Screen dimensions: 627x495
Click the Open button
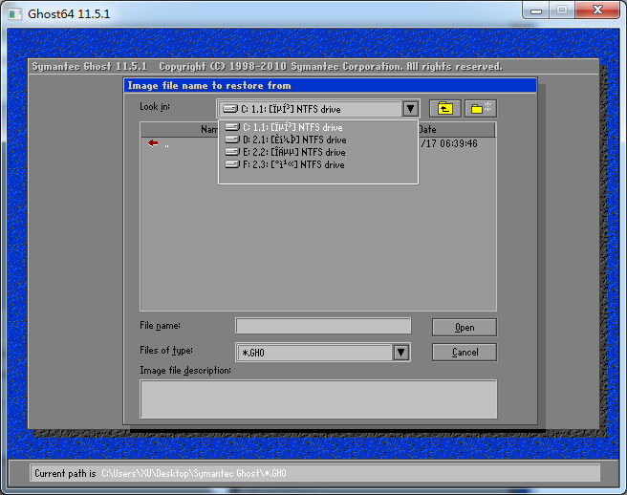(x=465, y=328)
